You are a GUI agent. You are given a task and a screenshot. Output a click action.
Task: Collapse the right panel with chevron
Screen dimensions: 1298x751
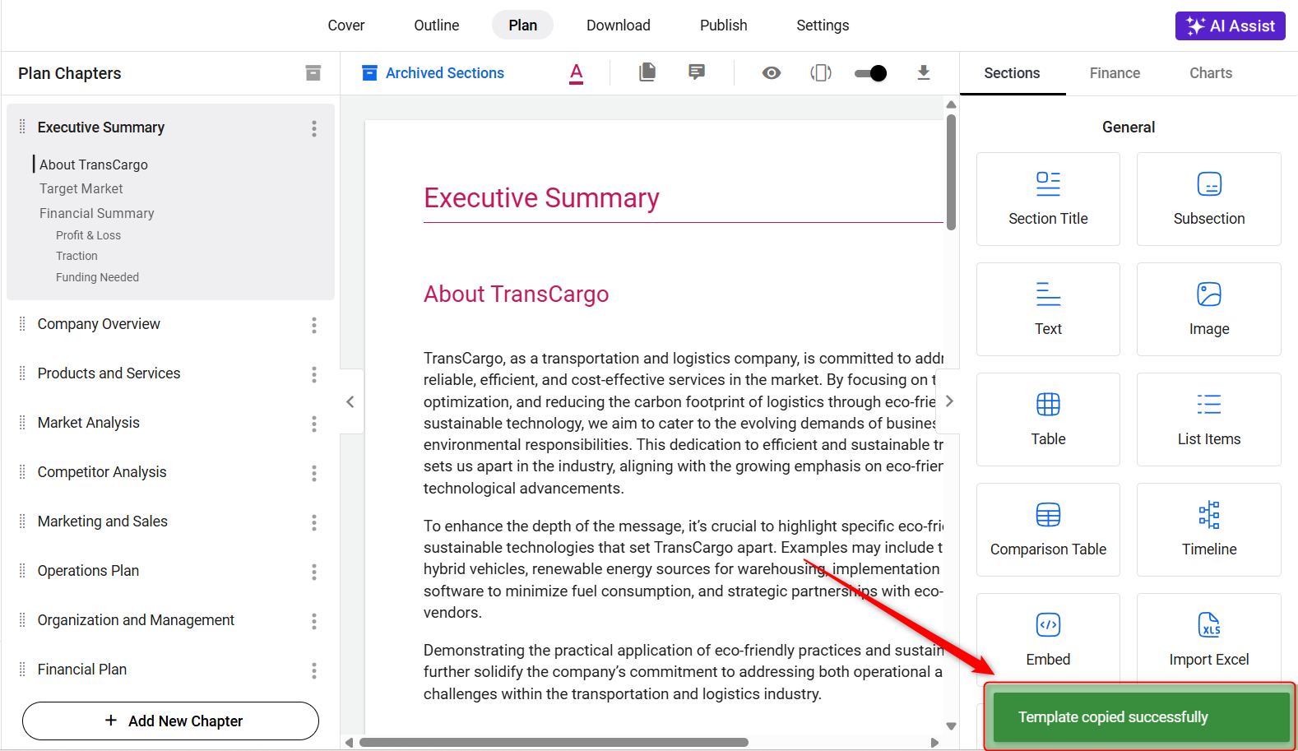tap(949, 401)
